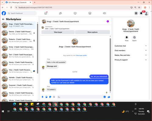Click the Messenger browser tab
Viewport: 152px width, 121px height.
click(18, 2)
